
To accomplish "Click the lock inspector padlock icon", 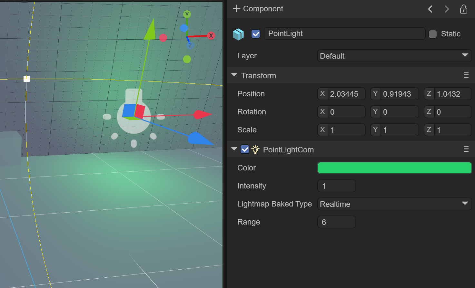I will [x=463, y=9].
